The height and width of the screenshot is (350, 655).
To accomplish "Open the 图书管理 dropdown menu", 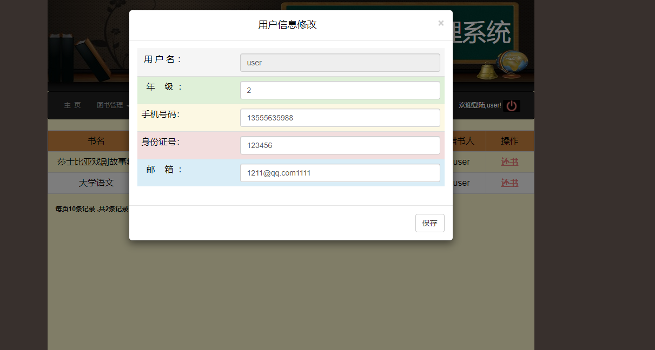I will [112, 105].
